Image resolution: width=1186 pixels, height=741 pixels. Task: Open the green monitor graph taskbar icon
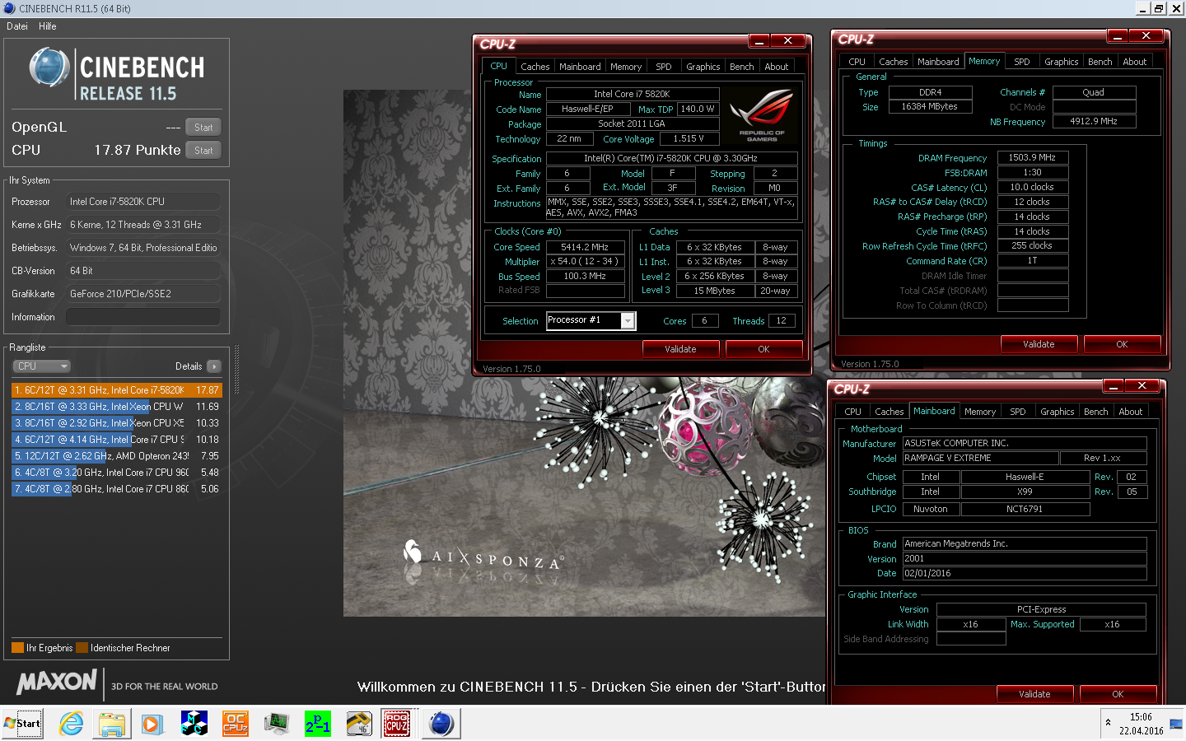pyautogui.click(x=277, y=724)
